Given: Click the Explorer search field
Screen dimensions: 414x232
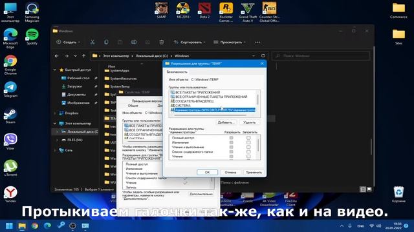Looking at the screenshot, I should [321, 56].
